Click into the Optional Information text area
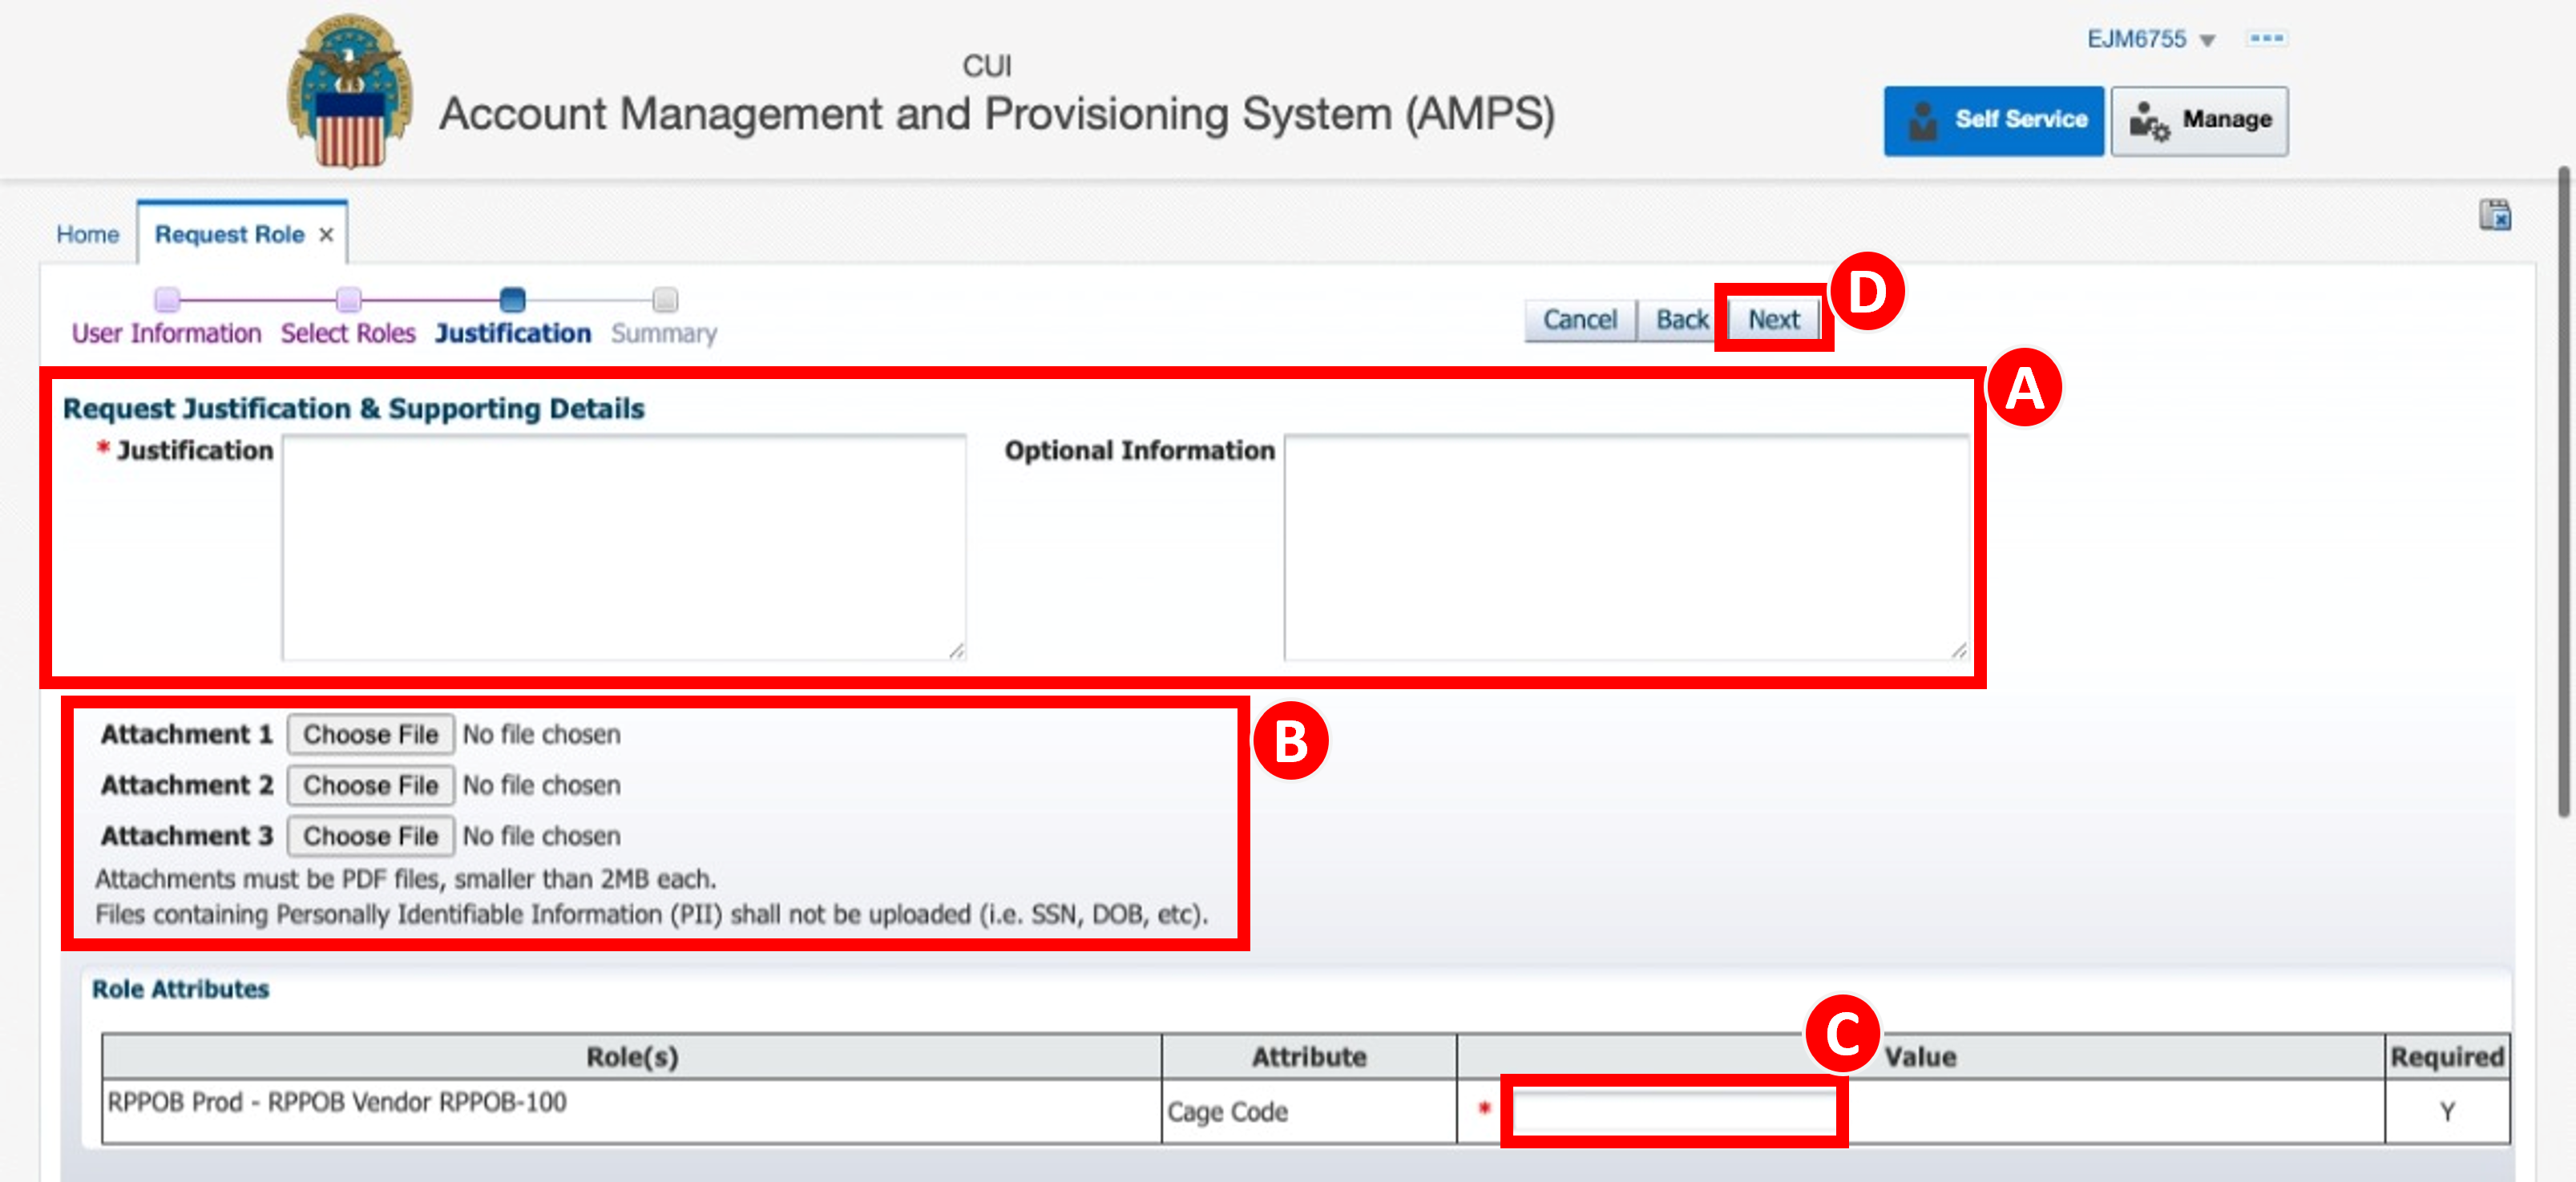The image size is (2576, 1182). click(x=1627, y=547)
